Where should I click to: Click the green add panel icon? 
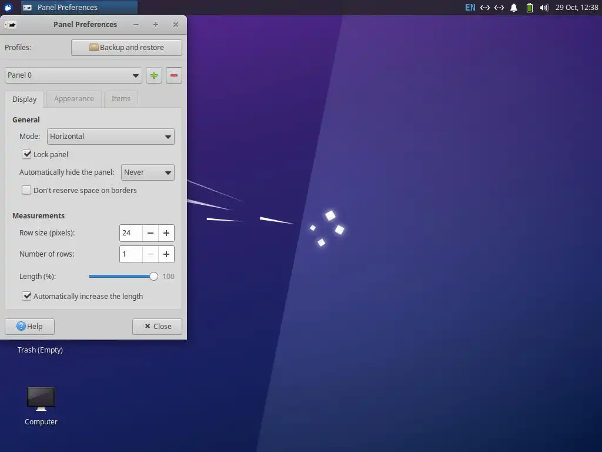coord(154,75)
